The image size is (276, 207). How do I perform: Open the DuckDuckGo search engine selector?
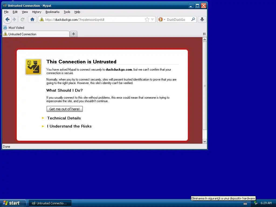coord(162,19)
